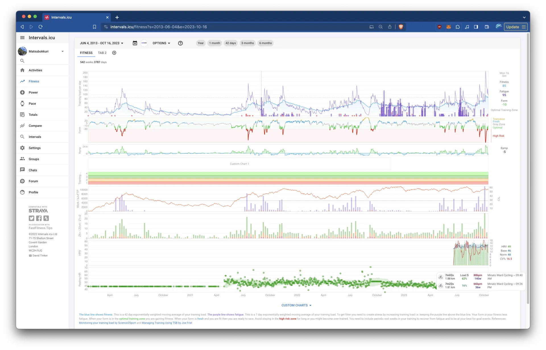546x350 pixels.
Task: Add a new tab with plus icon
Action: [x=114, y=53]
